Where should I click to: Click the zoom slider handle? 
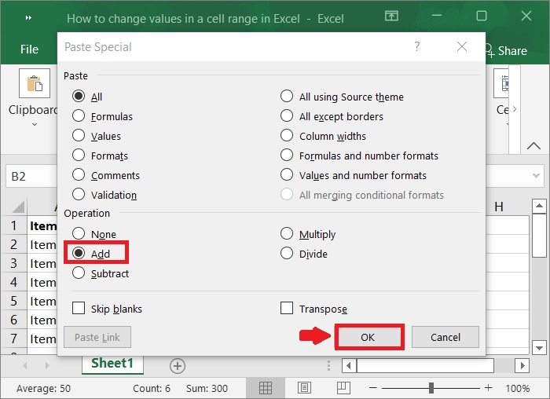431,388
